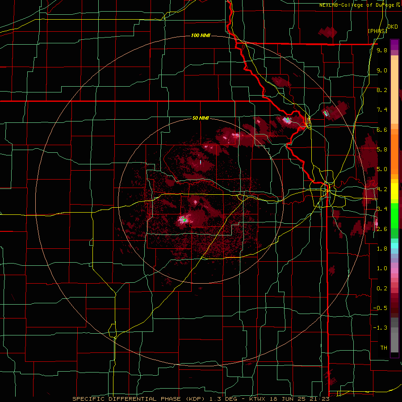Pick the pink color bar segment
Viewport: 402px width, 402px height.
pos(394,270)
